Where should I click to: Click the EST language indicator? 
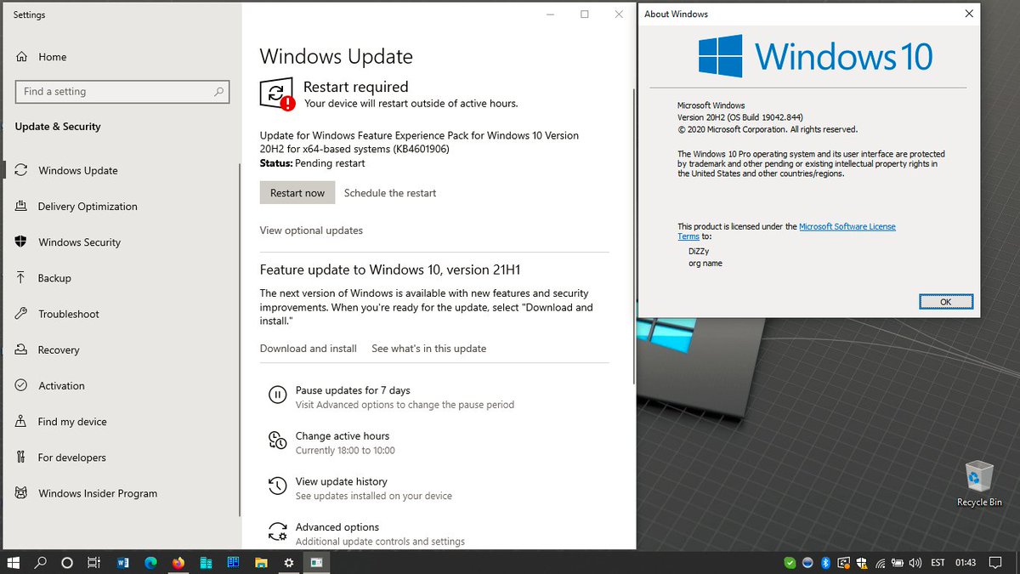(x=938, y=563)
